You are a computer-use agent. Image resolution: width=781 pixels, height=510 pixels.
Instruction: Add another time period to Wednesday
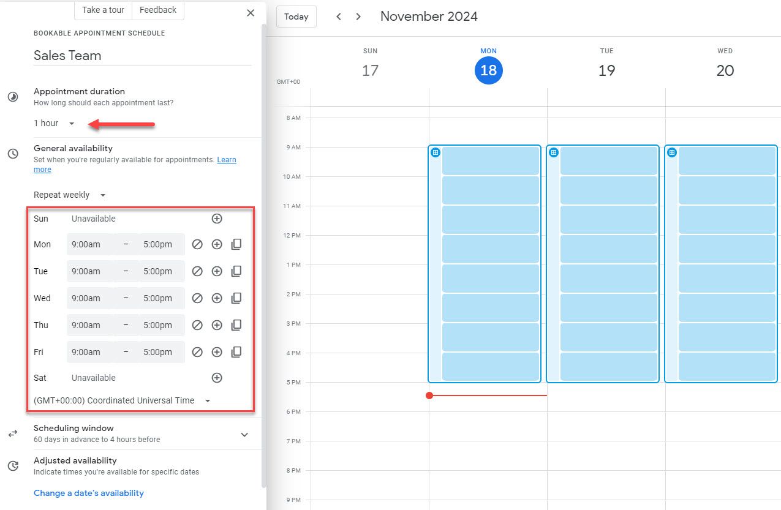[x=217, y=298]
